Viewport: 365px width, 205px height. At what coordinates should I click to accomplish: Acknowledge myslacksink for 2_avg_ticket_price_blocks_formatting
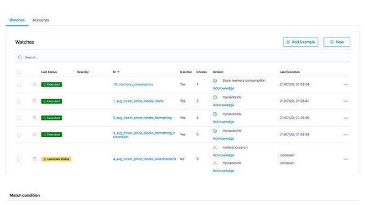(x=224, y=122)
